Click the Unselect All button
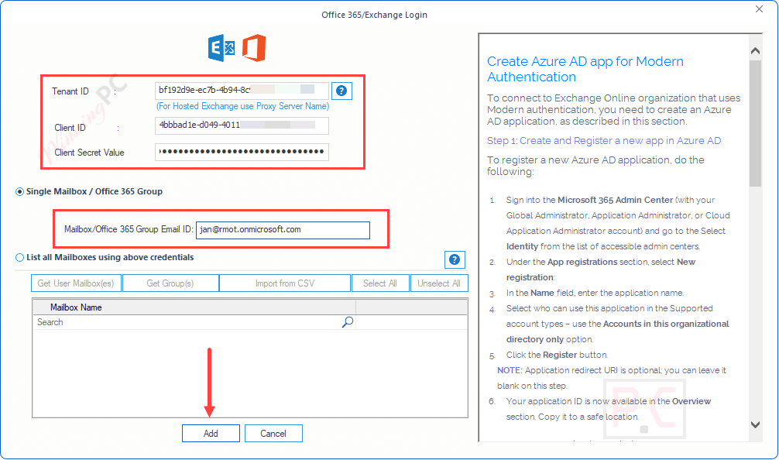Image resolution: width=779 pixels, height=460 pixels. click(439, 283)
